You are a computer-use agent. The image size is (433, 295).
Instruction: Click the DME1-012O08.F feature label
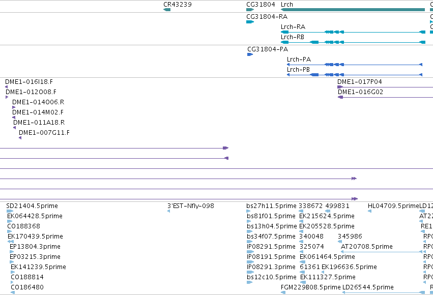31,92
